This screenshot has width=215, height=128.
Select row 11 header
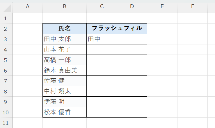point(6,123)
